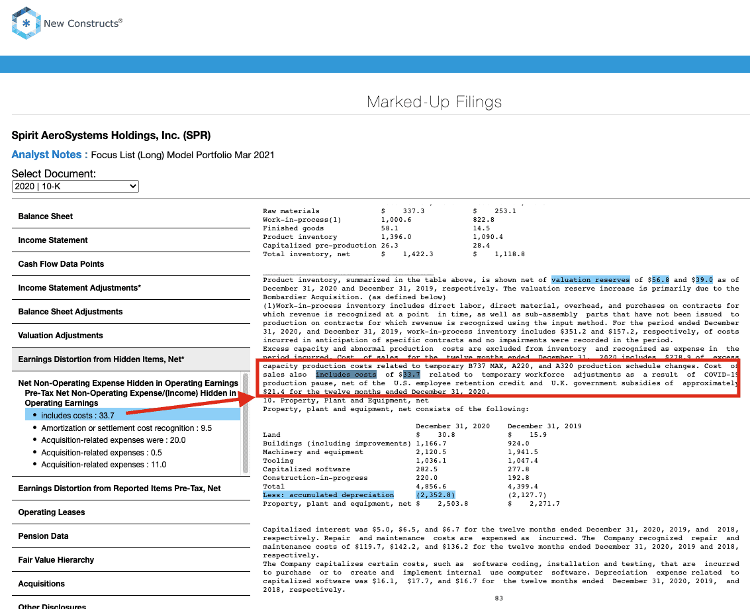Click the '10. Property, Plant and Equipment, net' heading
The width and height of the screenshot is (750, 609).
pos(346,400)
